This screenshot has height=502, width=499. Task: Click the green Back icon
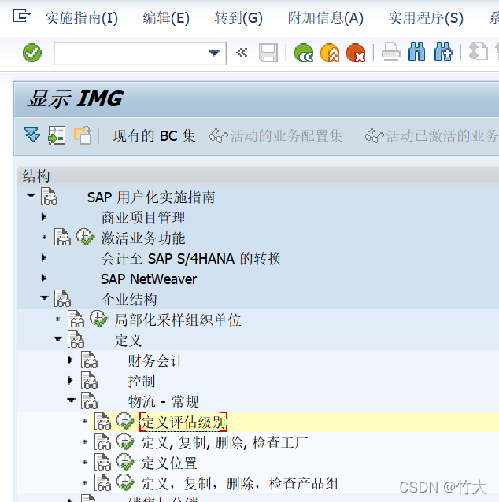[x=304, y=53]
